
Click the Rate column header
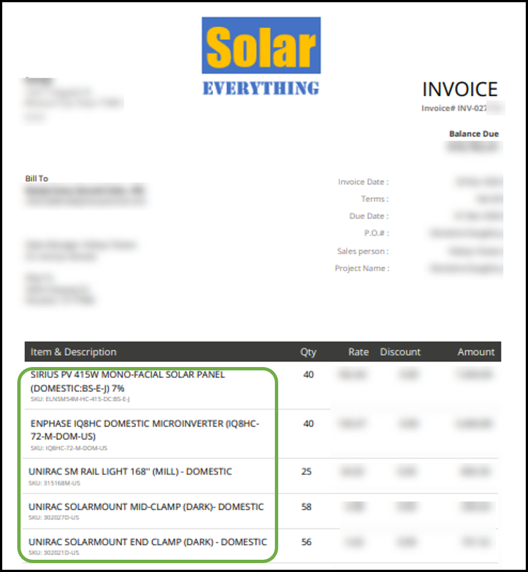[358, 352]
